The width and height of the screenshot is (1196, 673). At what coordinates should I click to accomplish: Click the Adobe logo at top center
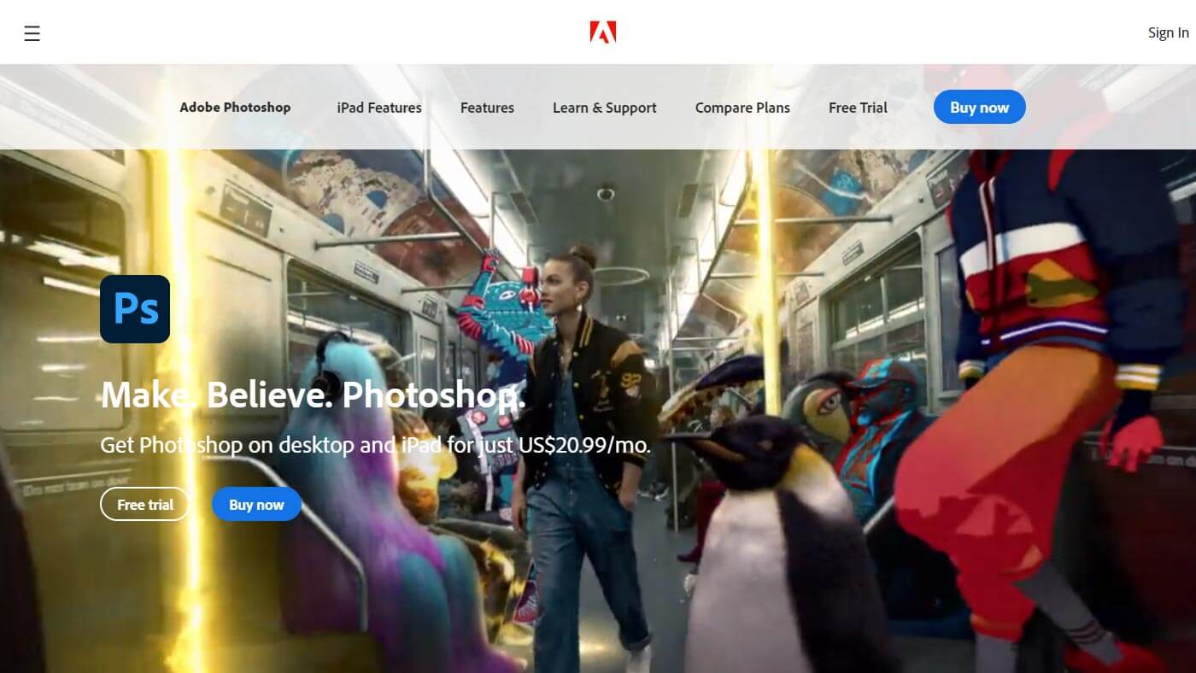603,32
